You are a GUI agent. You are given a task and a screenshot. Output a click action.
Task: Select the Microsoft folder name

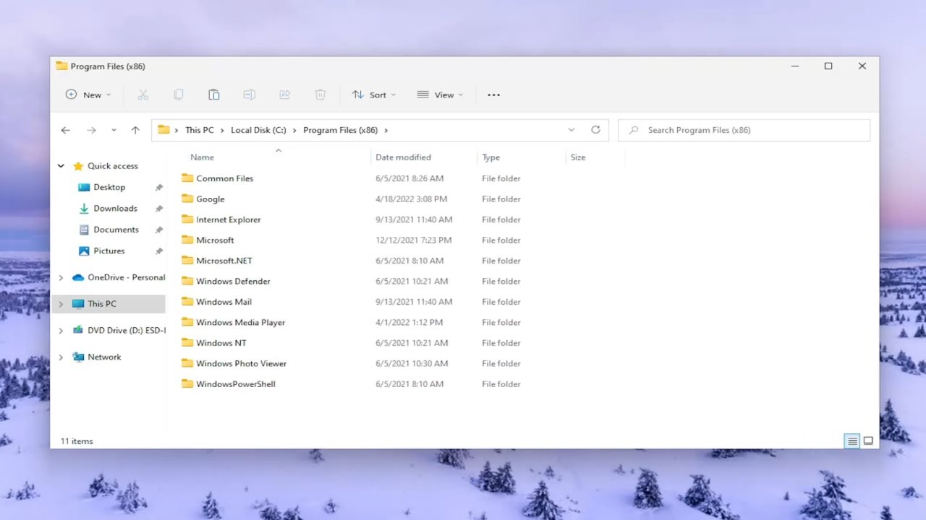tap(215, 240)
